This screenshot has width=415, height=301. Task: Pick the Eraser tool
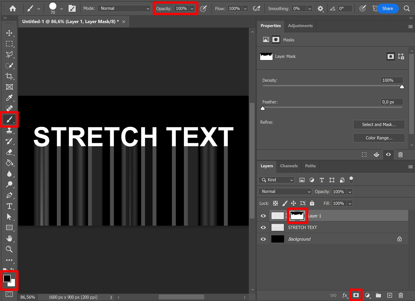coord(9,152)
